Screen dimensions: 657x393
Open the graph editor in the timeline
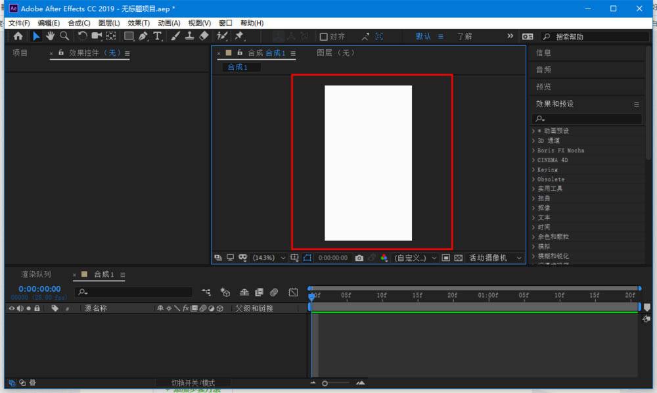(293, 292)
